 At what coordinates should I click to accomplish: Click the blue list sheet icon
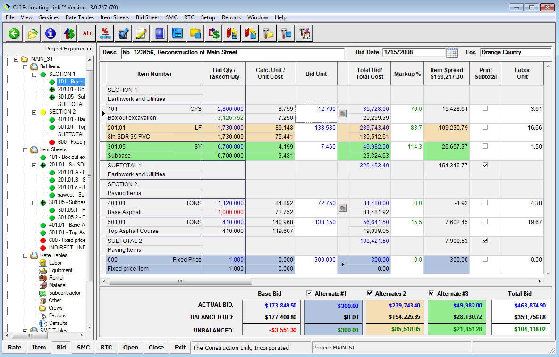178,33
